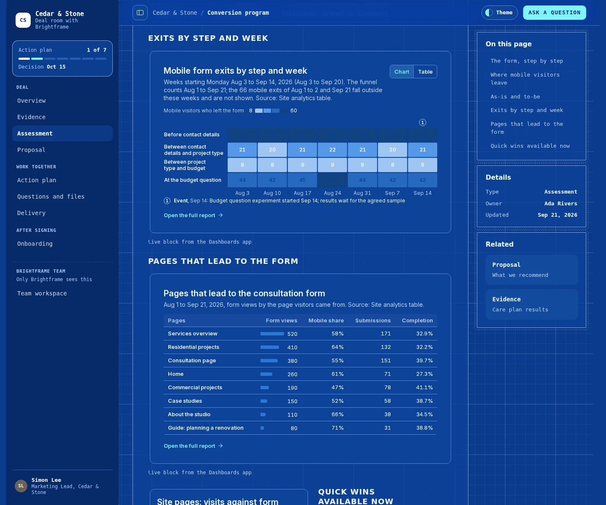The height and width of the screenshot is (505, 606).
Task: Jump to 'The form, step by step'
Action: click(x=526, y=61)
